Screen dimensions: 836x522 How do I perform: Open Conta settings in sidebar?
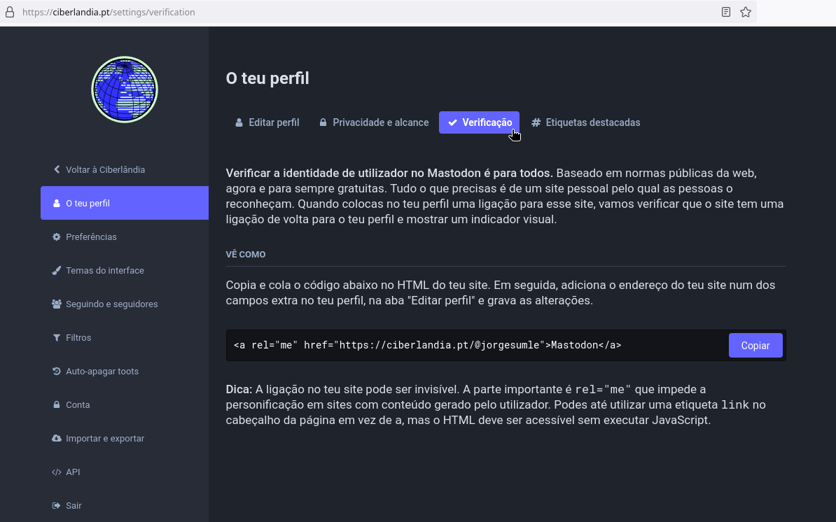click(x=78, y=405)
